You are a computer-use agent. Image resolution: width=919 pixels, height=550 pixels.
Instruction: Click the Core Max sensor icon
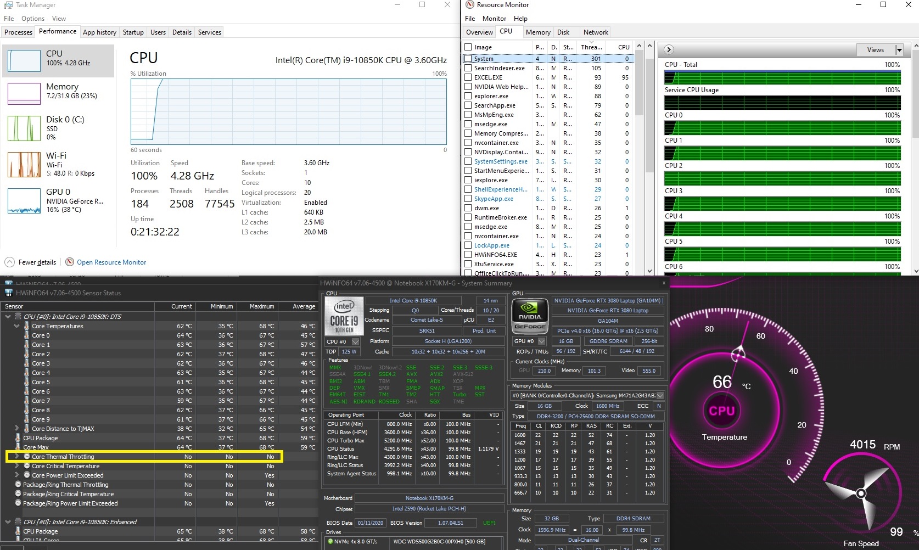coord(18,447)
